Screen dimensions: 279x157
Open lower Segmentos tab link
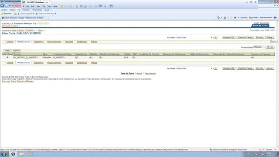tap(38, 63)
